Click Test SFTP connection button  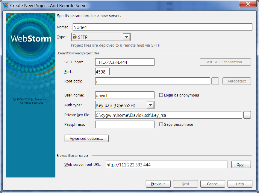[225, 62]
